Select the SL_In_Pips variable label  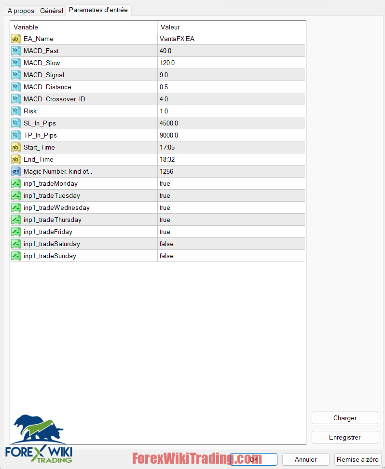[x=40, y=123]
